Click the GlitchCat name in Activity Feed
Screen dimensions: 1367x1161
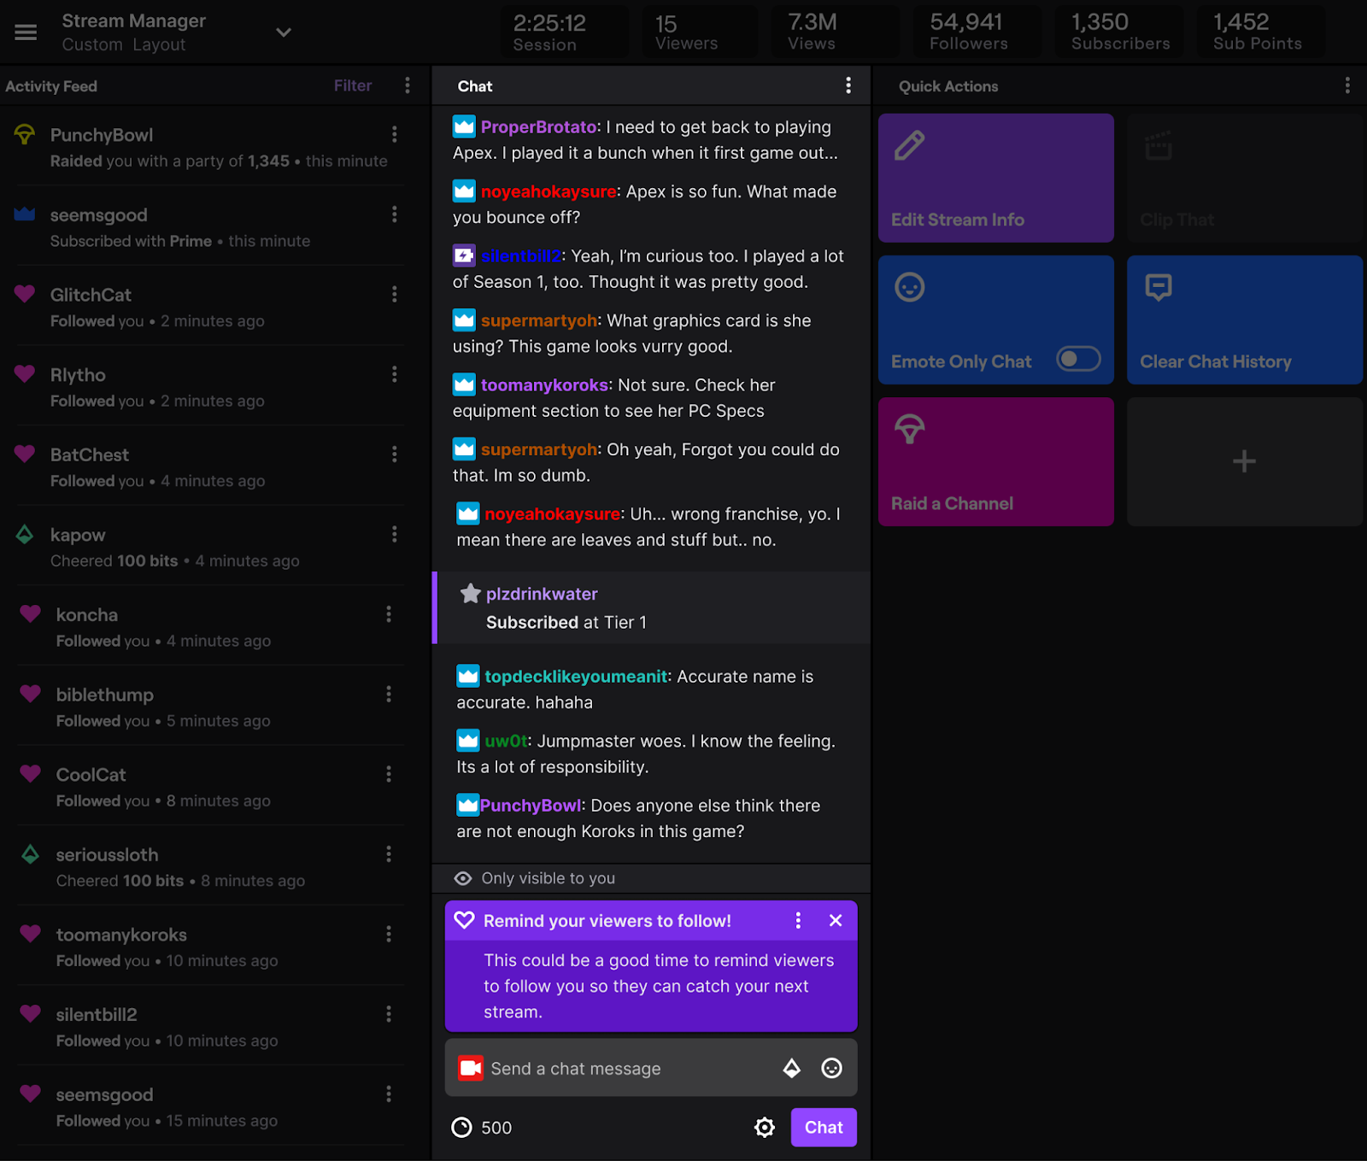[91, 295]
